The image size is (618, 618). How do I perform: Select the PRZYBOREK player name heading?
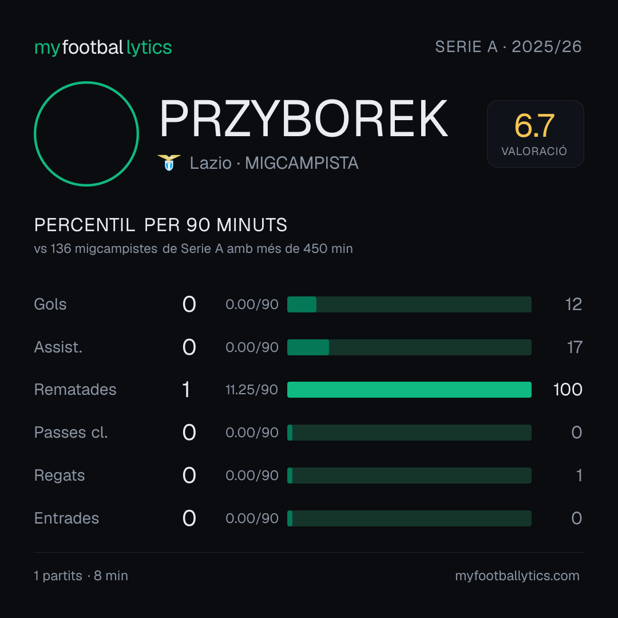[x=303, y=118]
